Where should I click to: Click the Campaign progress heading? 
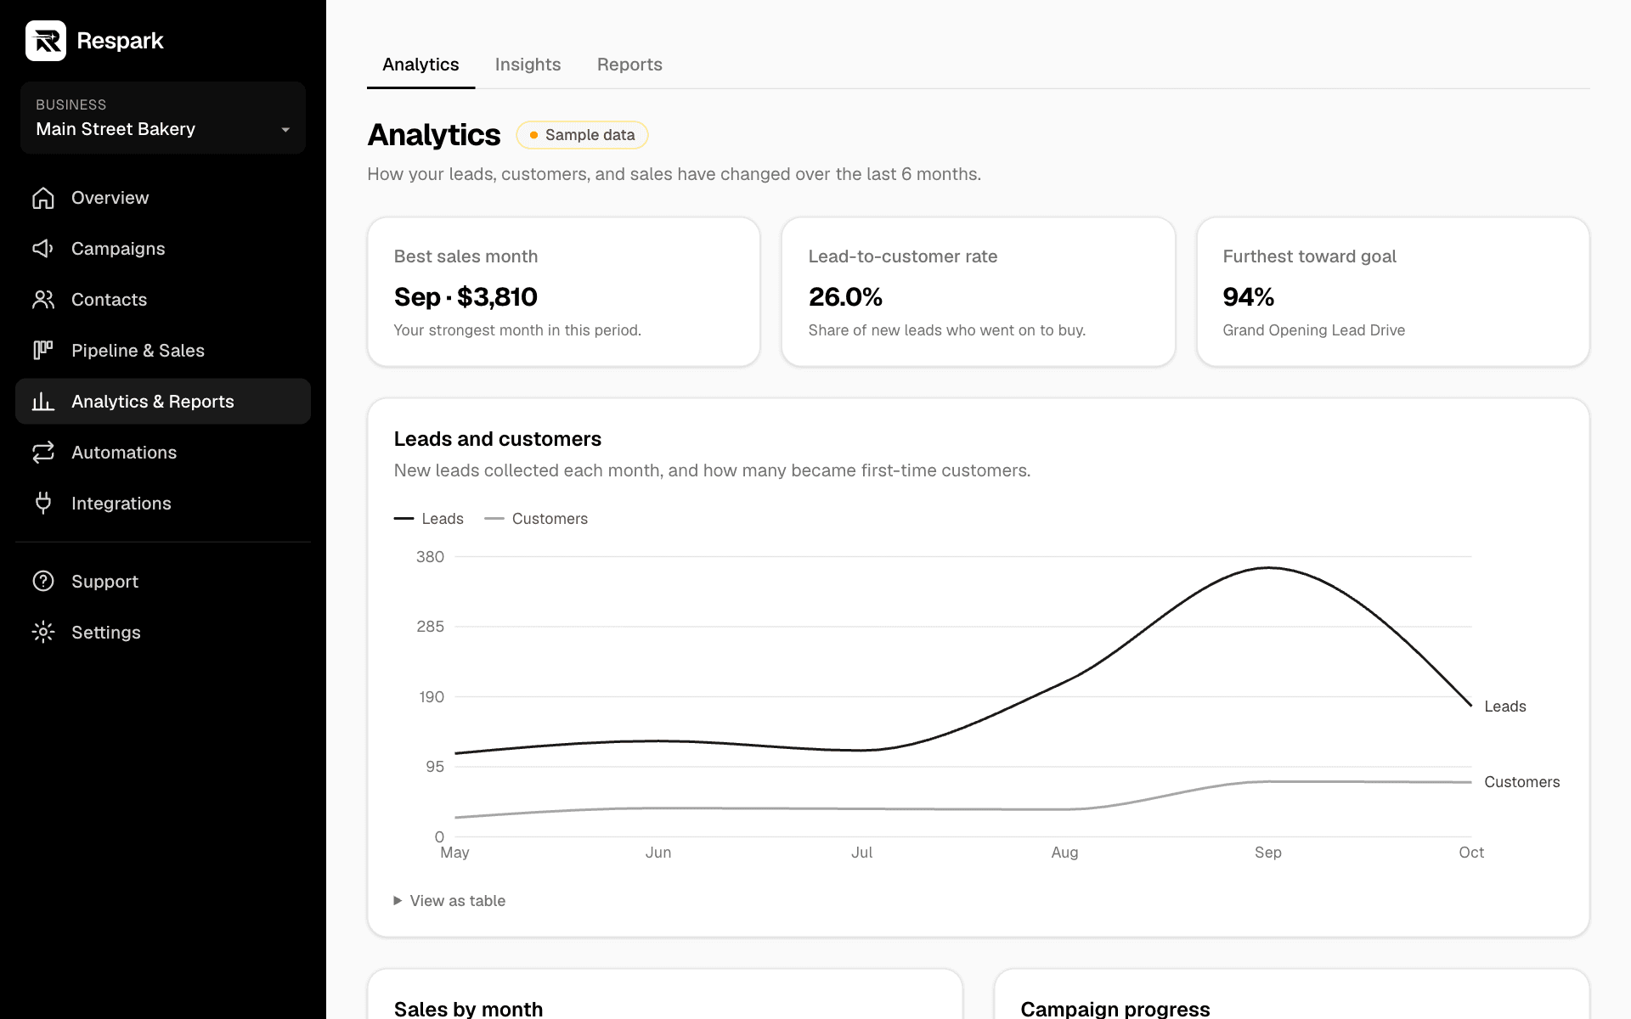pos(1115,1009)
